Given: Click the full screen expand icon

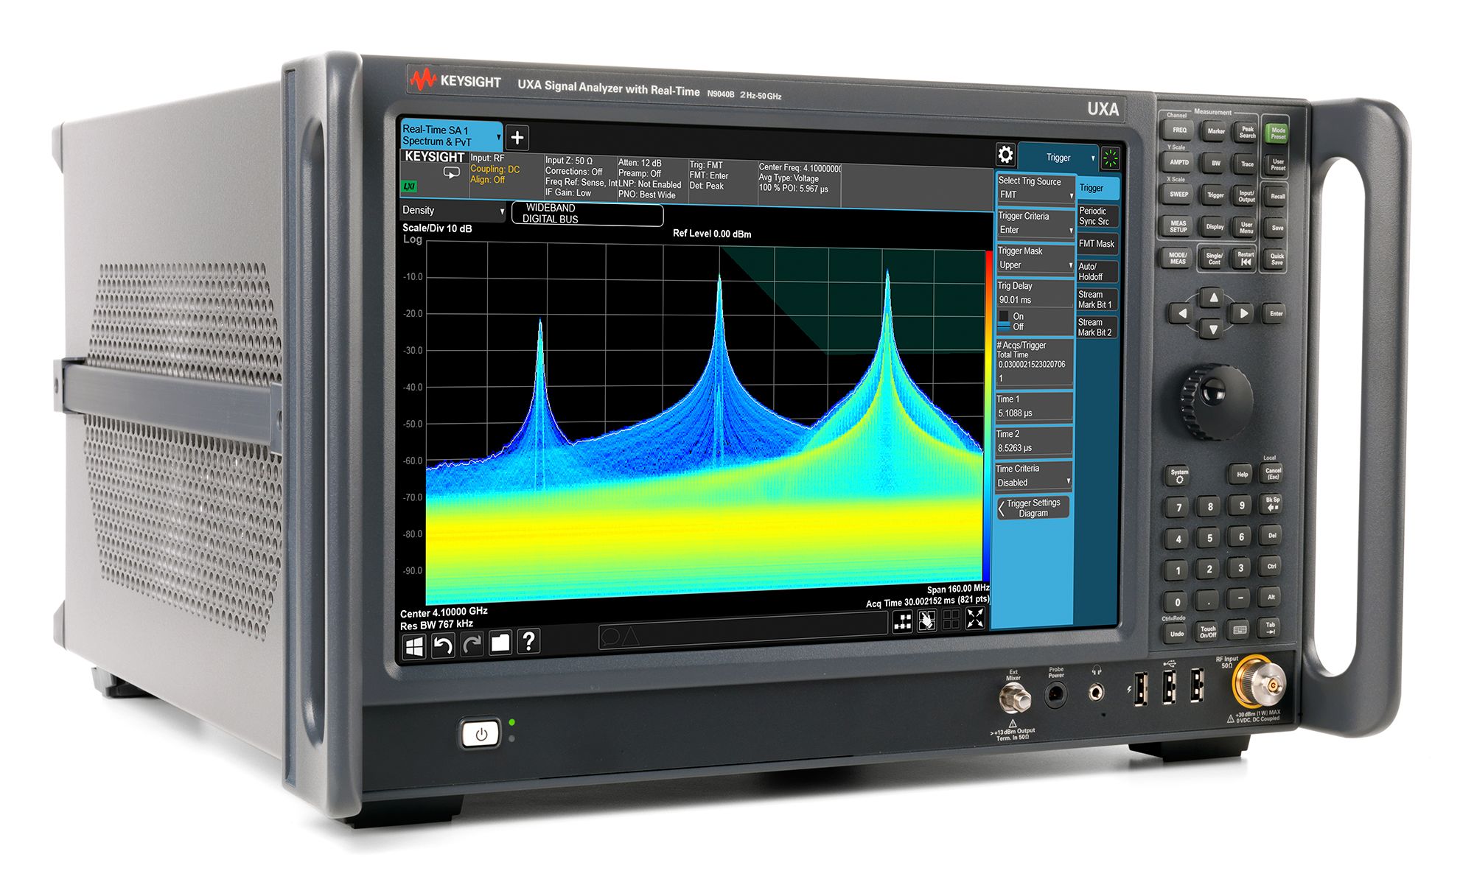Looking at the screenshot, I should pyautogui.click(x=975, y=618).
